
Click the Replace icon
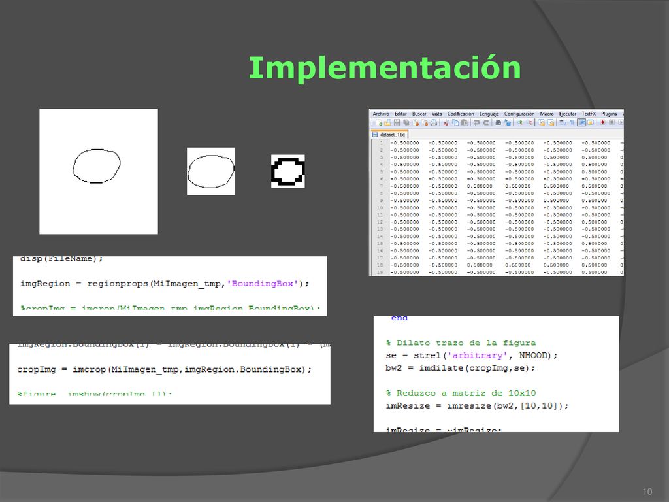pos(507,122)
